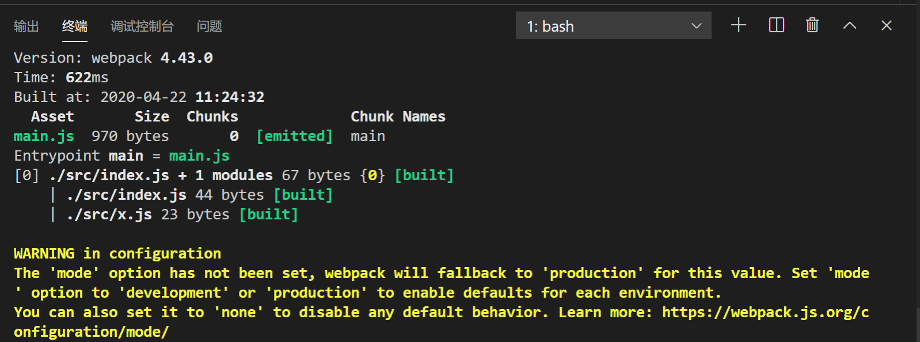
Task: Switch to the 问题 tab
Action: (210, 26)
